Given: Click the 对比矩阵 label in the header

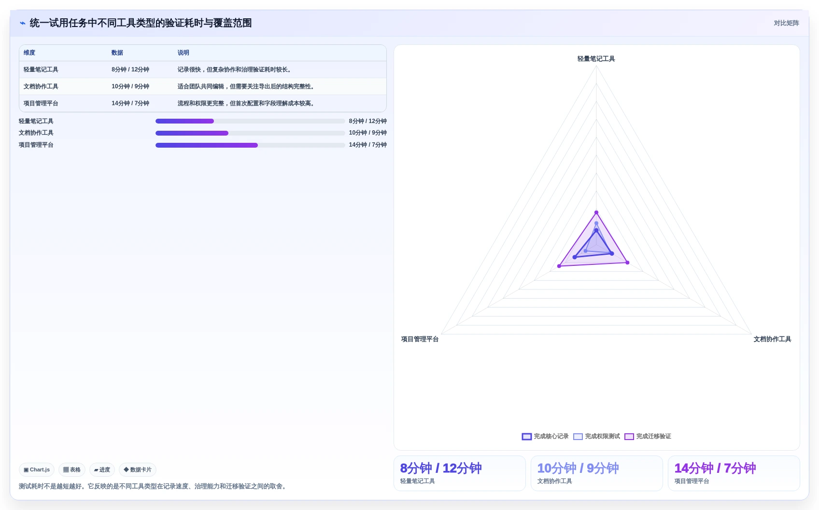Looking at the screenshot, I should 786,23.
